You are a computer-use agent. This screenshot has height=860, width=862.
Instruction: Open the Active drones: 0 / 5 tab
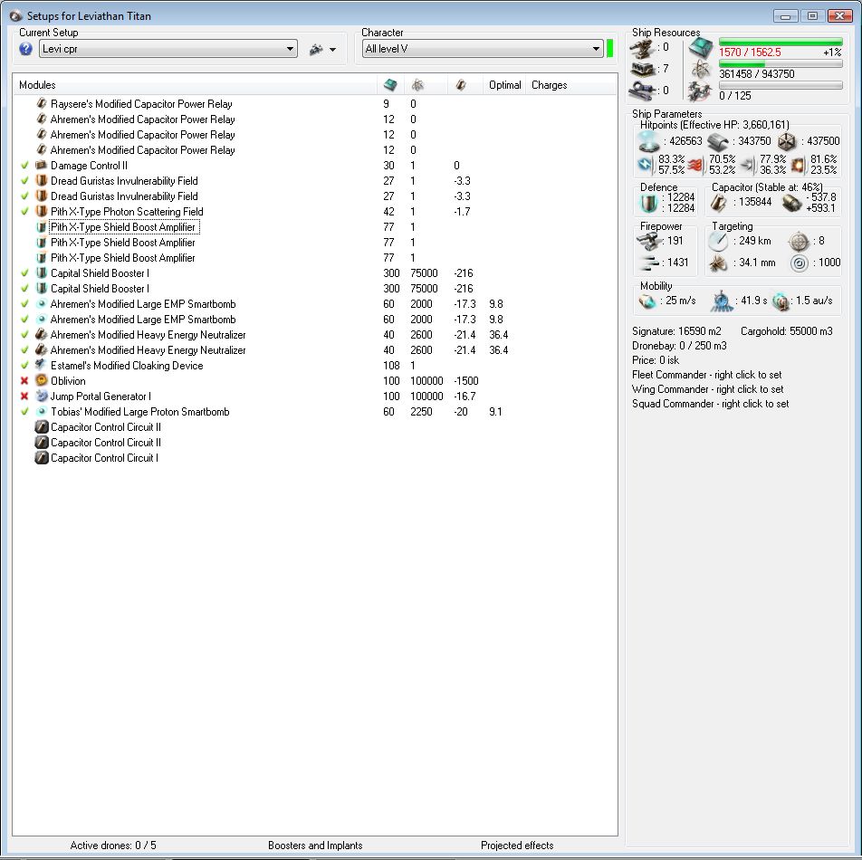click(x=113, y=846)
